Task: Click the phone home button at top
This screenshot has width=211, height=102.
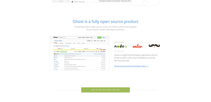Action: coord(145,3)
